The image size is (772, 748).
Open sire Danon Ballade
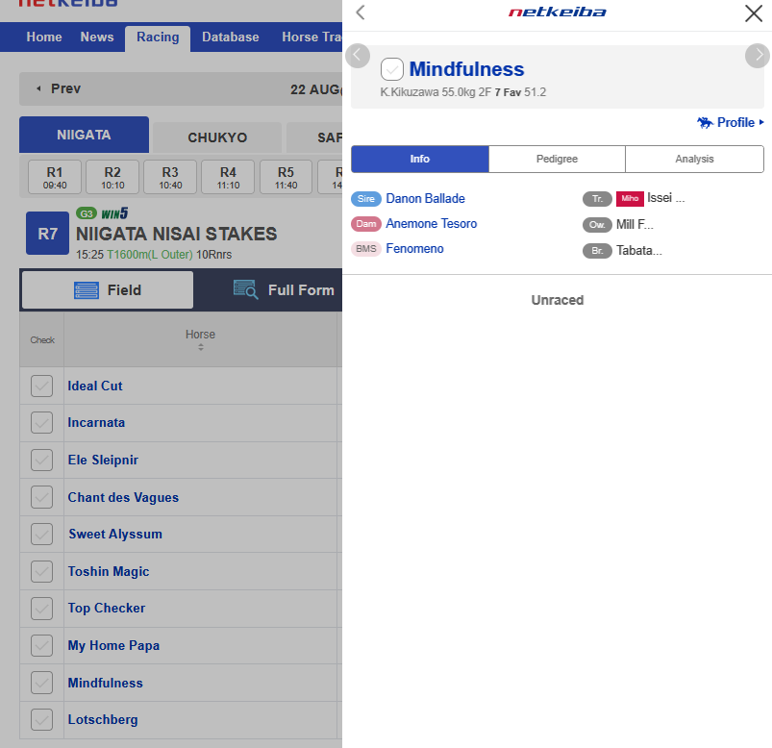click(425, 198)
